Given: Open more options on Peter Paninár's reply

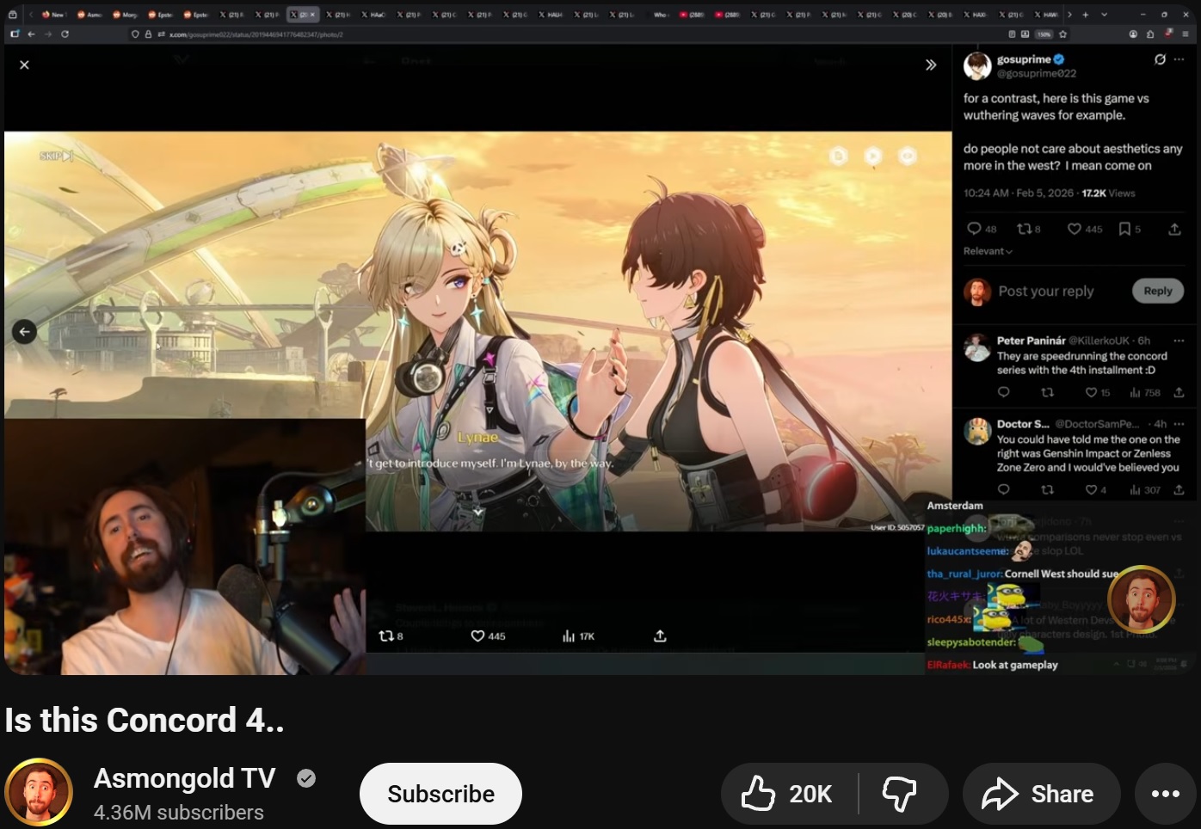Looking at the screenshot, I should point(1179,341).
